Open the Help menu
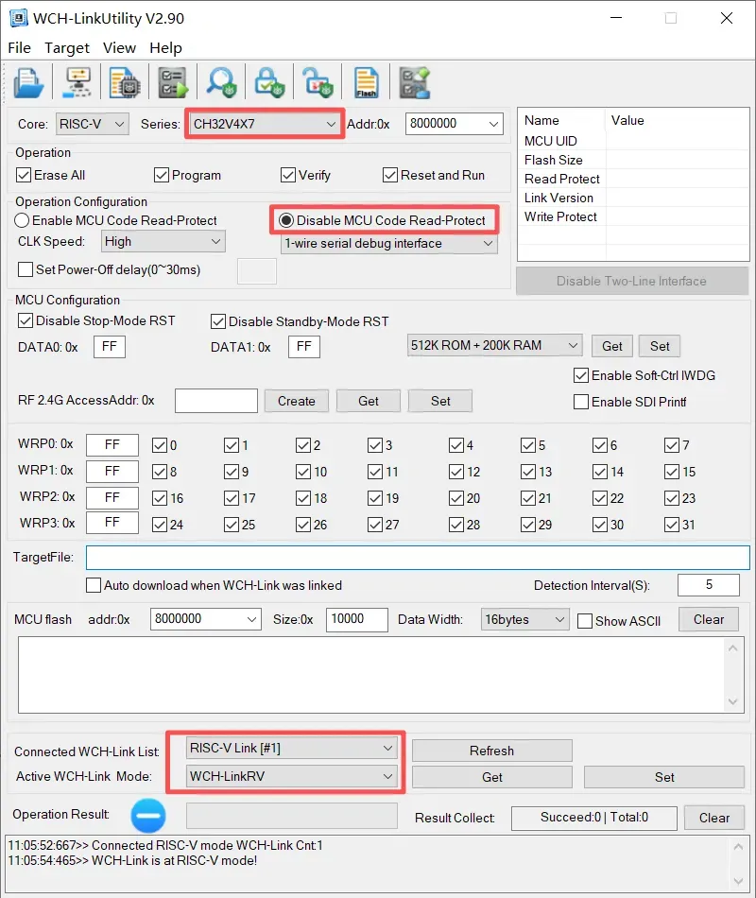Viewport: 756px width, 898px height. pyautogui.click(x=165, y=47)
